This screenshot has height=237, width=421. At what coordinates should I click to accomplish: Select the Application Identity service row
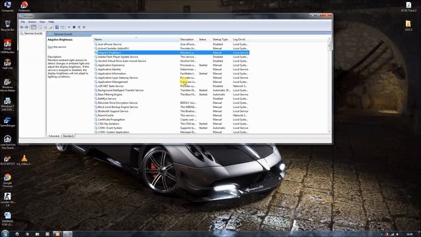pos(171,69)
